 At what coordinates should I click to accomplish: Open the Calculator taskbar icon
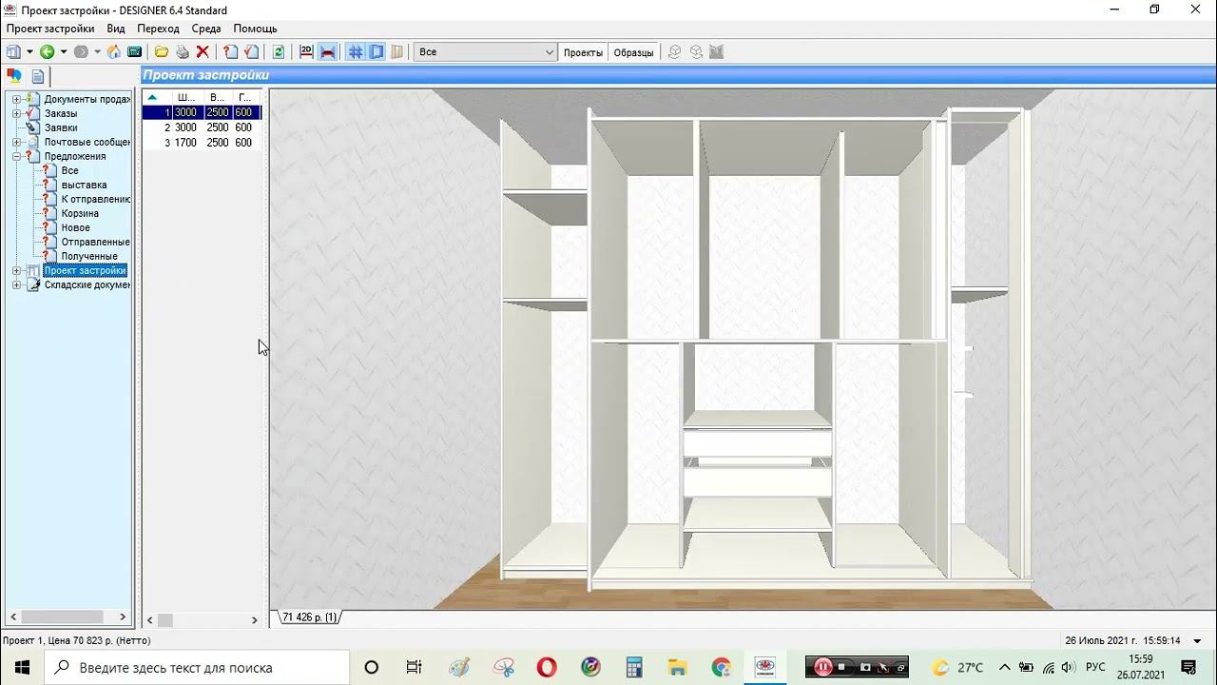pyautogui.click(x=634, y=667)
